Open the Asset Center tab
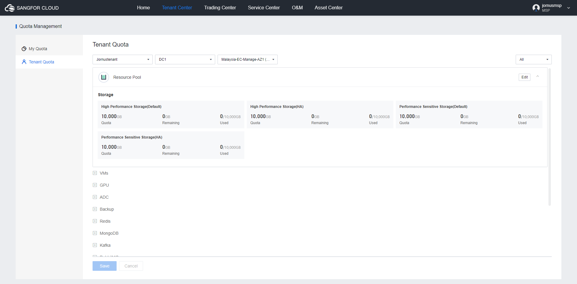The image size is (577, 284). pos(328,8)
